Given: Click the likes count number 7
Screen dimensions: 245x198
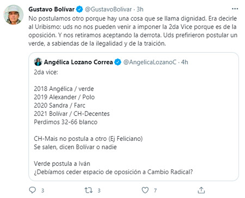Looking at the screenshot, I should [x=155, y=190].
